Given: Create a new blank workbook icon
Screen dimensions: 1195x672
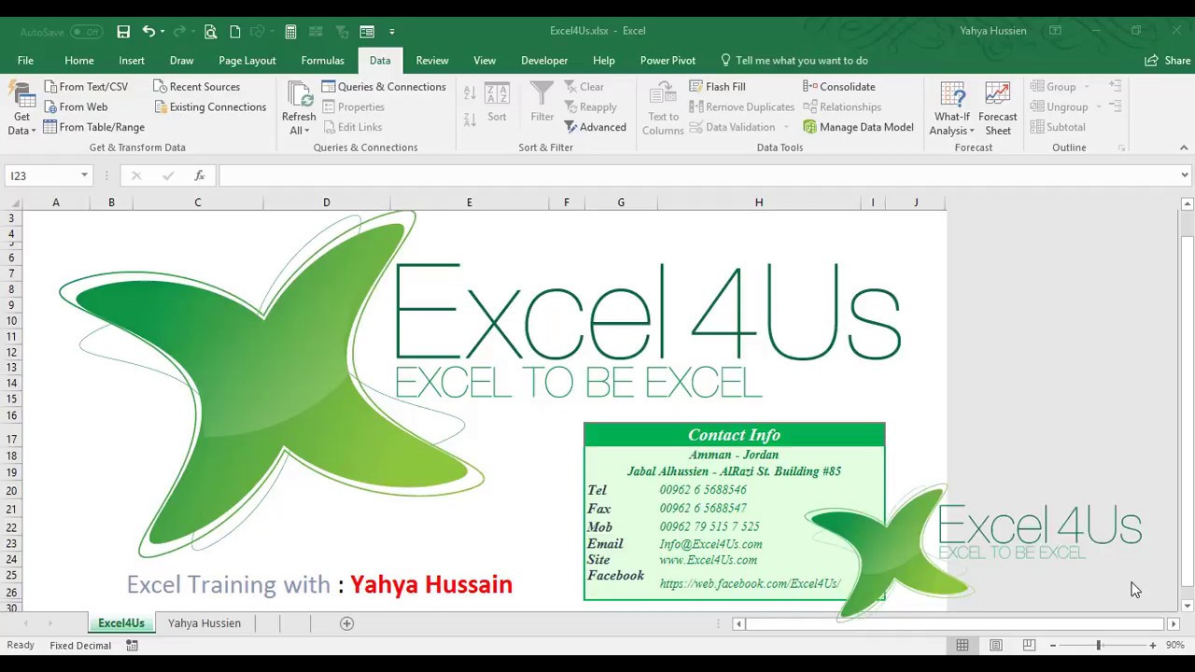Looking at the screenshot, I should (x=235, y=31).
